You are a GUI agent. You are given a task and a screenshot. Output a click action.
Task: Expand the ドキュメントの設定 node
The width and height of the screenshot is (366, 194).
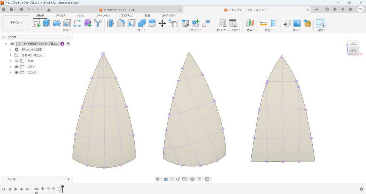[11, 49]
